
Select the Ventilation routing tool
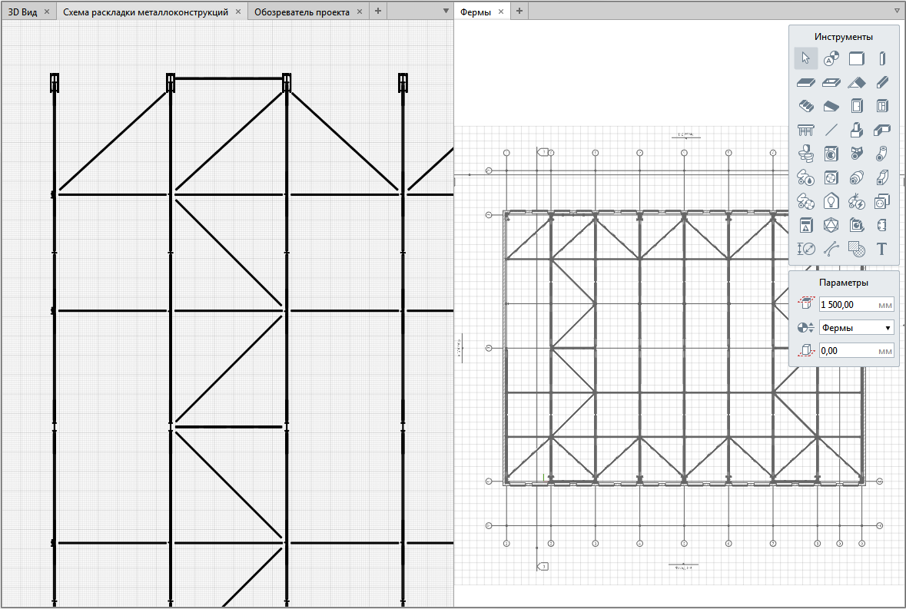pos(805,201)
